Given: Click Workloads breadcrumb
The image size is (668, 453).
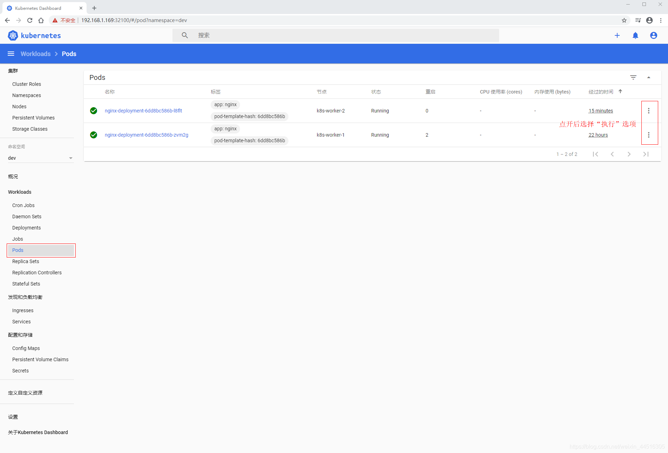Looking at the screenshot, I should (x=36, y=54).
